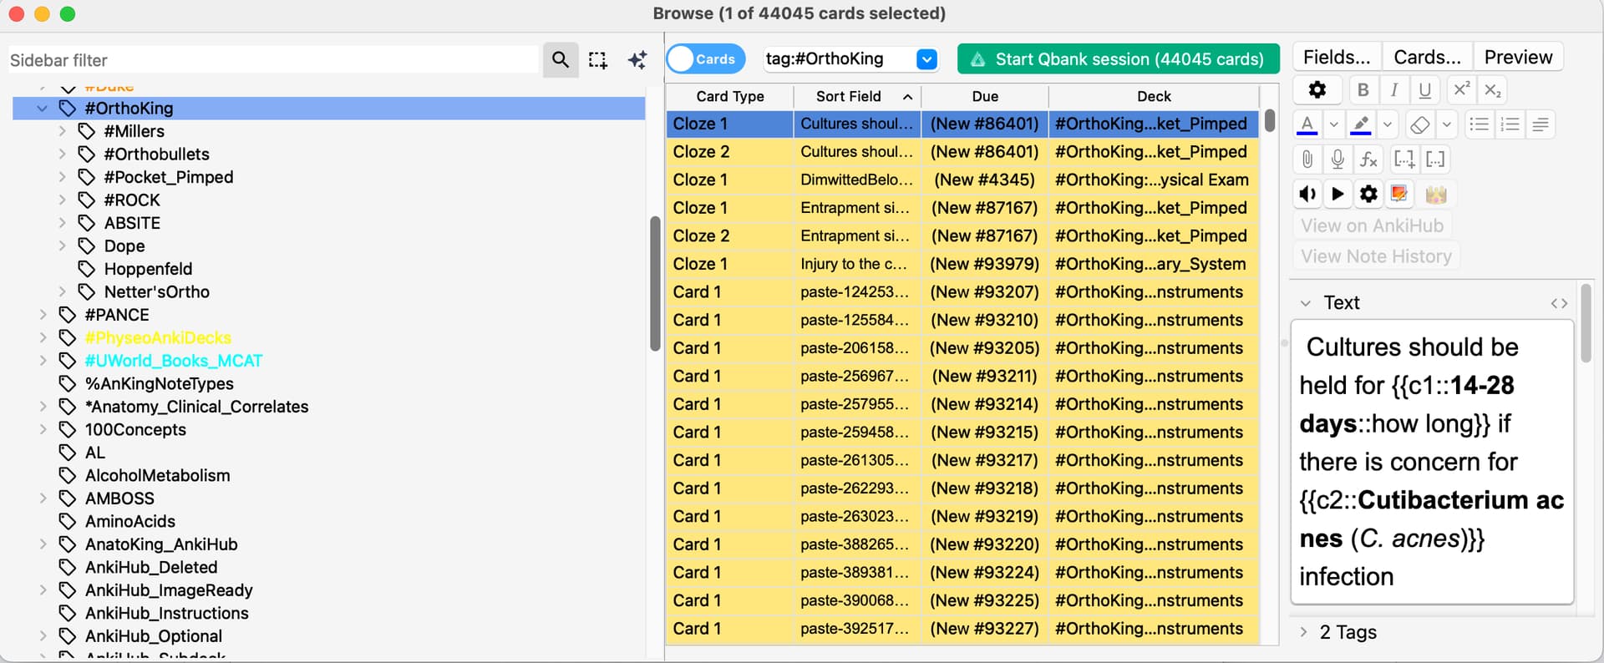Start the Qbank session
The height and width of the screenshot is (663, 1604).
pos(1118,59)
